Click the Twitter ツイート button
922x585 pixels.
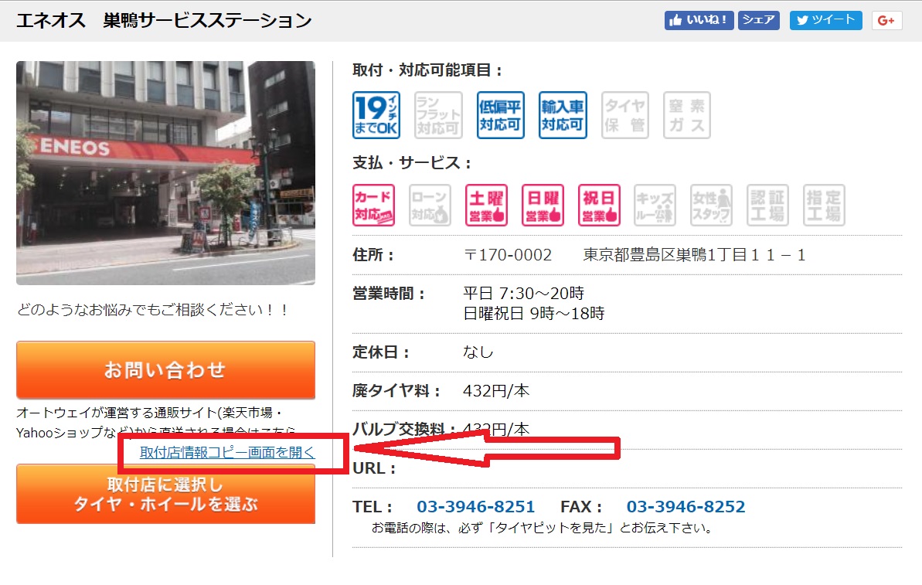pos(825,20)
